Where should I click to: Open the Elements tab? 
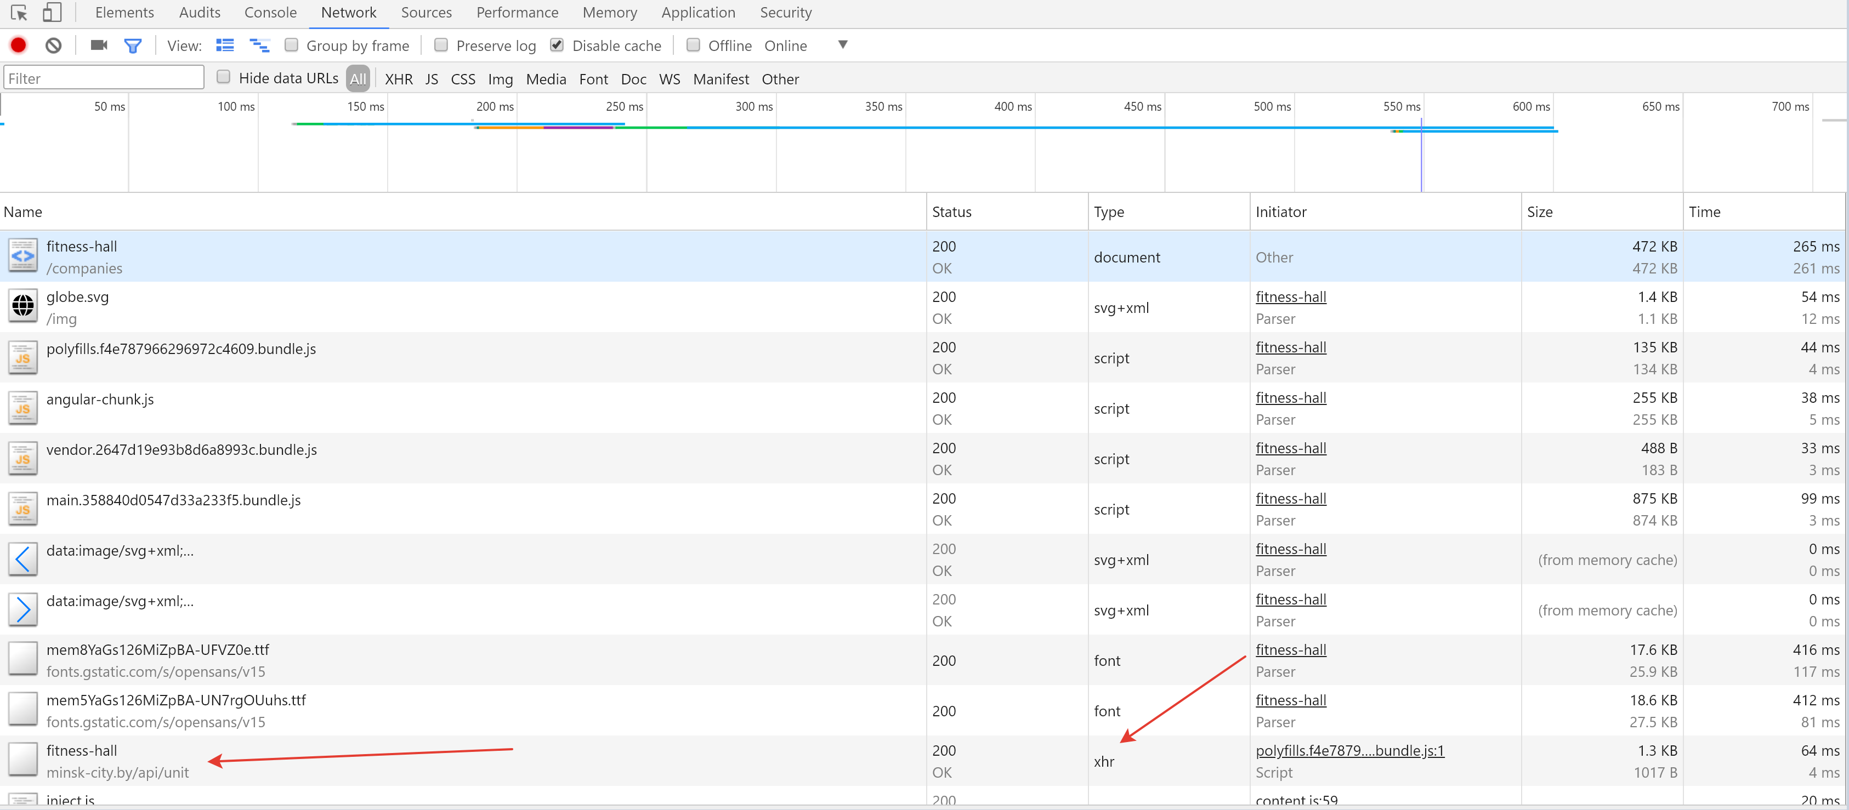point(124,13)
